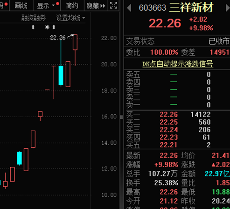Click the 卖五 row label
This screenshot has width=230, height=209.
(x=133, y=75)
